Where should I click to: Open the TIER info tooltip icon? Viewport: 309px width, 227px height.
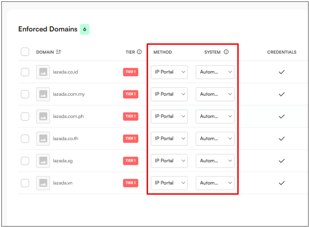pos(139,52)
